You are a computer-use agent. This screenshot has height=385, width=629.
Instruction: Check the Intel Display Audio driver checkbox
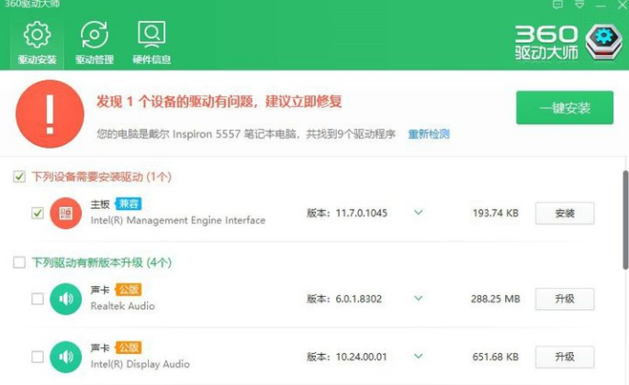point(38,357)
